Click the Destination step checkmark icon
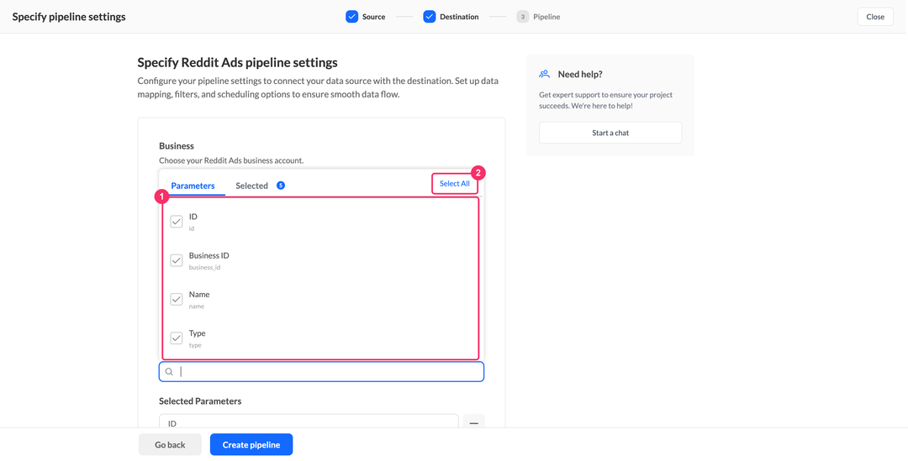 [x=429, y=17]
